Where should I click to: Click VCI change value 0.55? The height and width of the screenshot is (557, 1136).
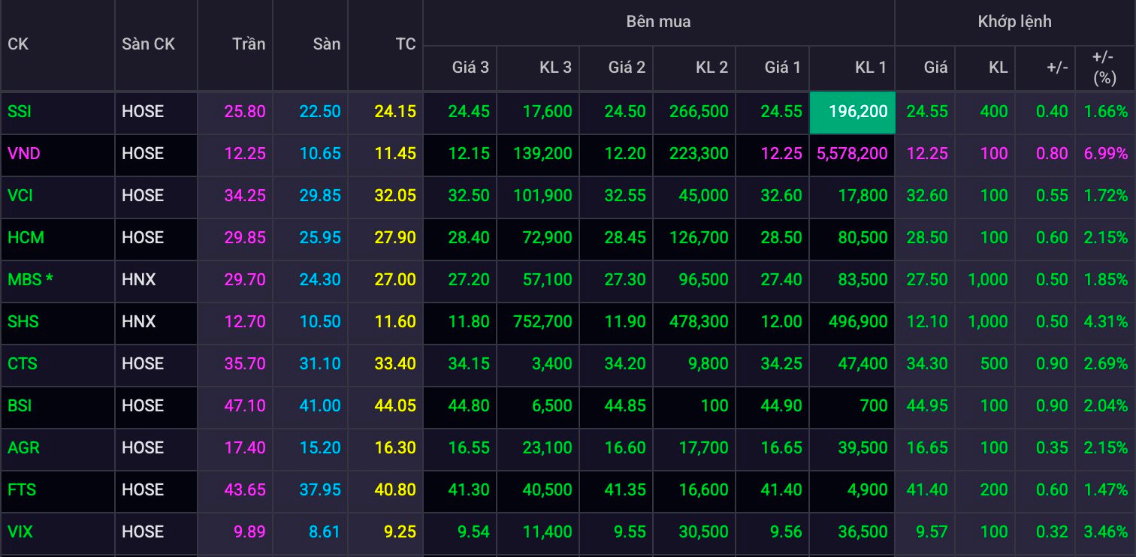(x=1052, y=196)
